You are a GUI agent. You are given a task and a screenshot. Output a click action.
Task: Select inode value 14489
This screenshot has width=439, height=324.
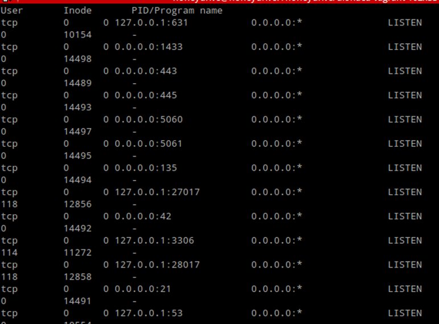pyautogui.click(x=77, y=83)
